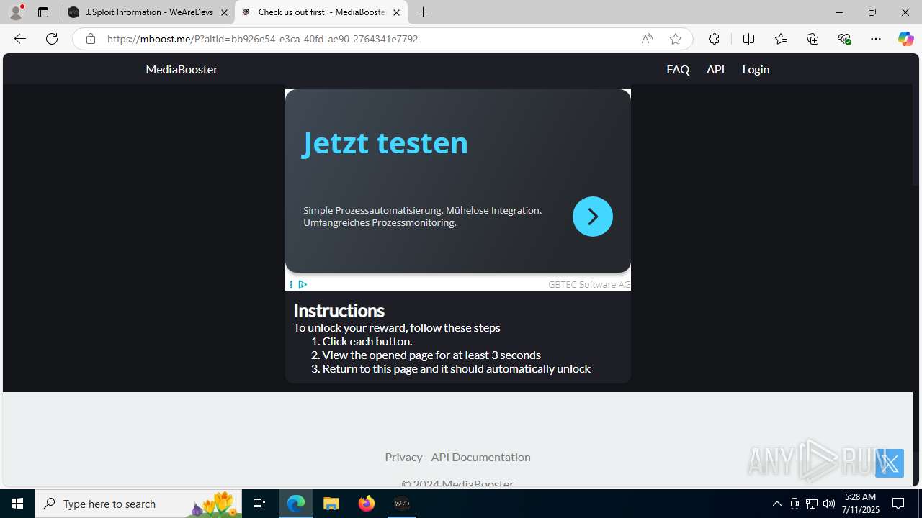Click the text 'Click each button.'

point(367,341)
